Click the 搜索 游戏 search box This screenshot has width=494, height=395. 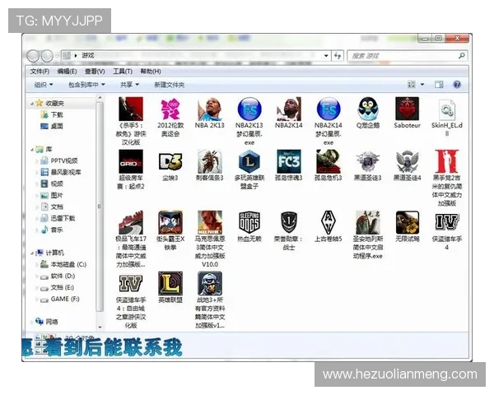click(x=407, y=56)
